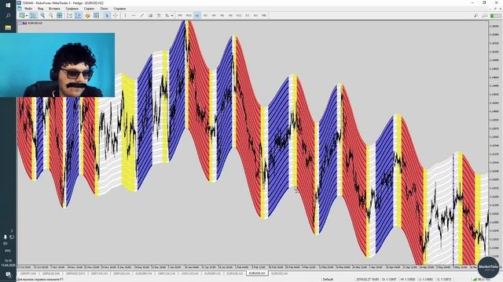The width and height of the screenshot is (503, 282).
Task: Tile chart windows with the grid icon
Action: pos(60,16)
